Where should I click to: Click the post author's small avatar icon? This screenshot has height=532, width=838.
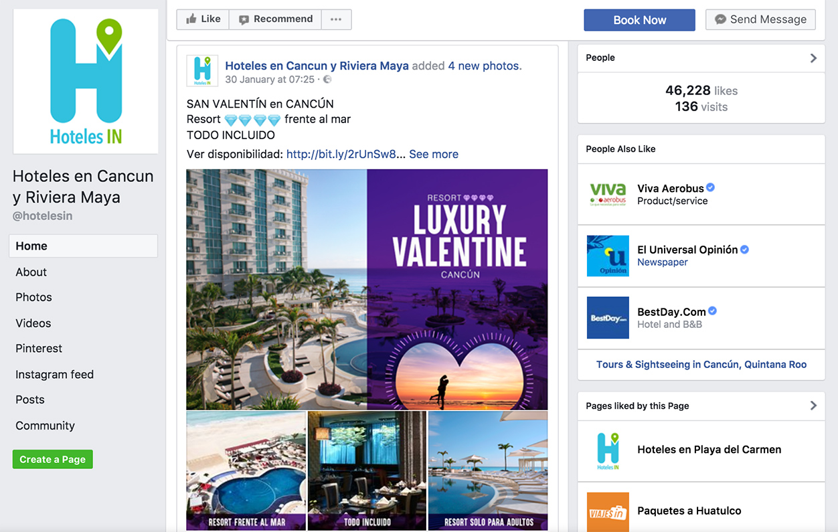click(x=201, y=71)
